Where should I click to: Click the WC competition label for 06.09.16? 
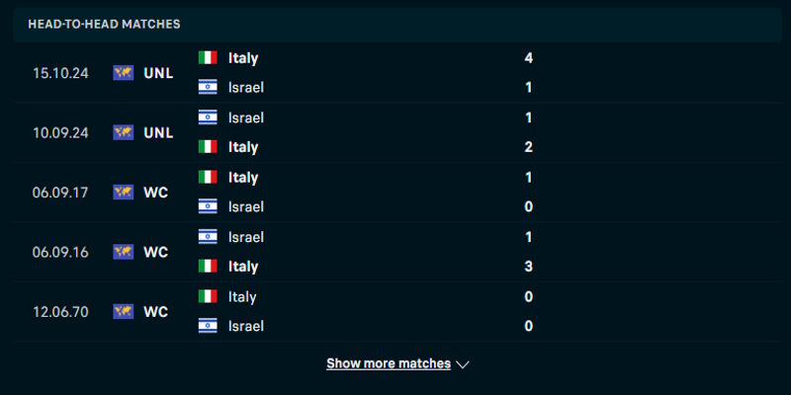155,252
